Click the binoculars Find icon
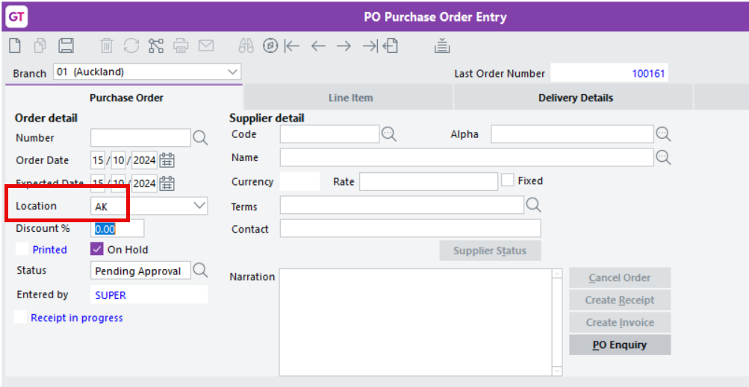749x387 pixels. (x=246, y=45)
